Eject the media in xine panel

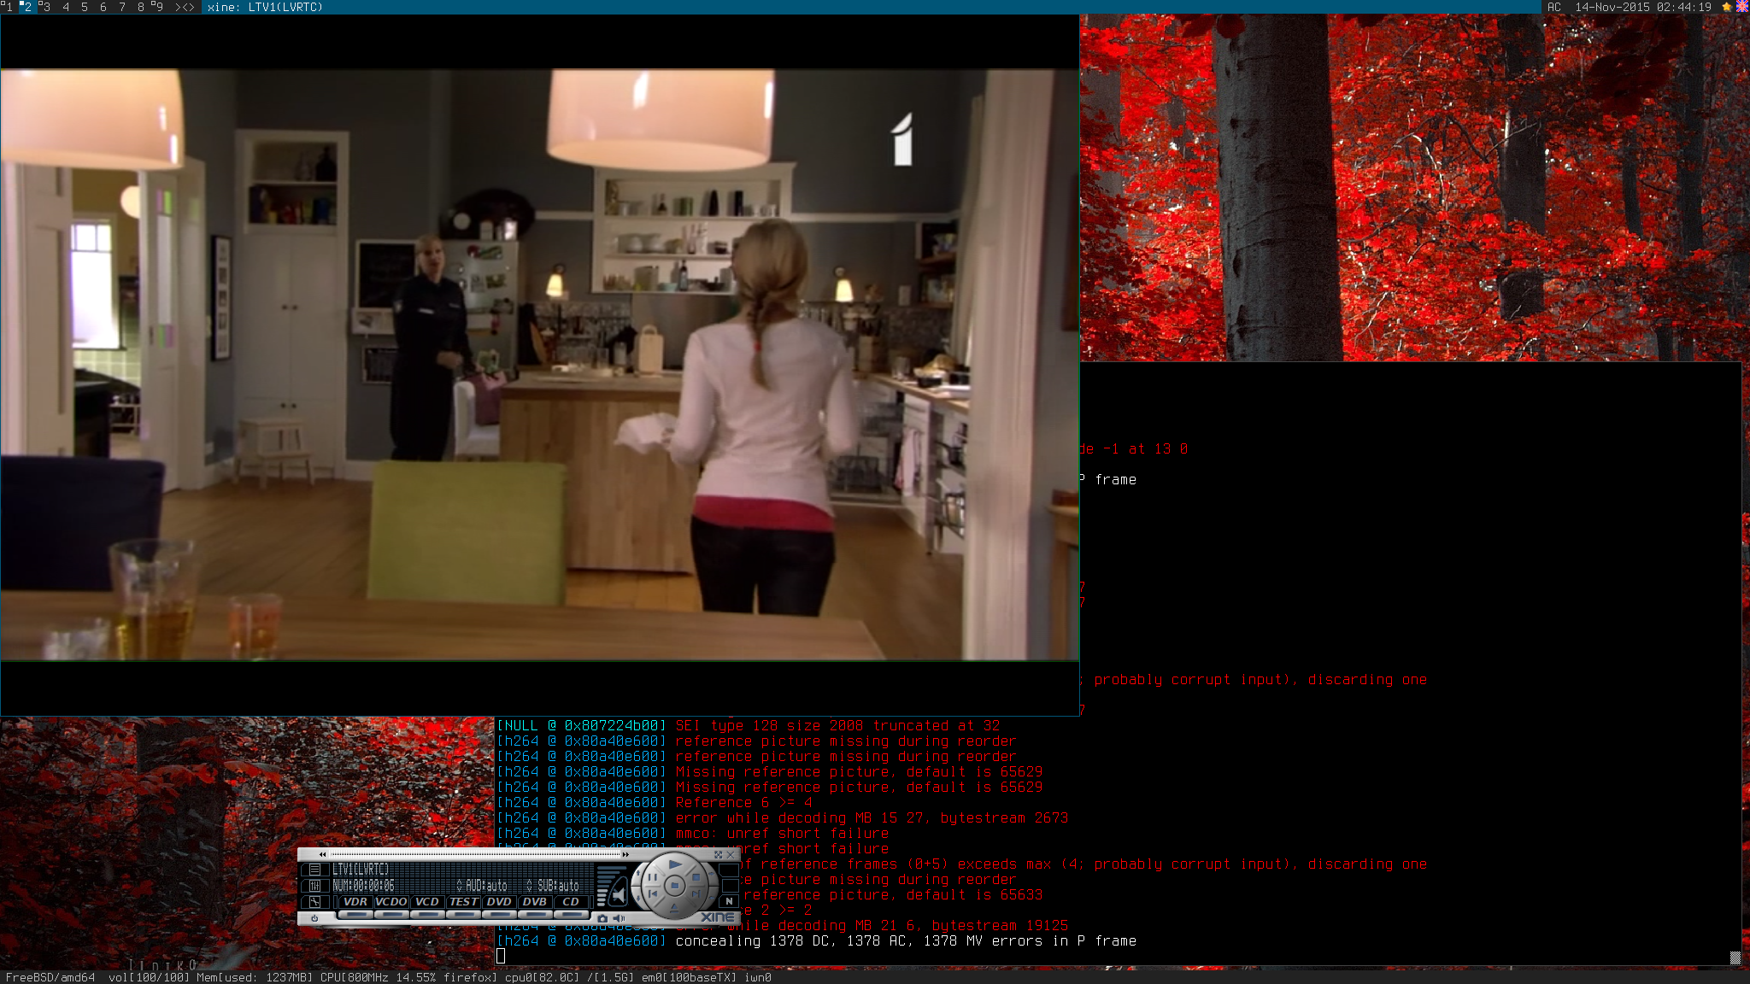coord(674,908)
